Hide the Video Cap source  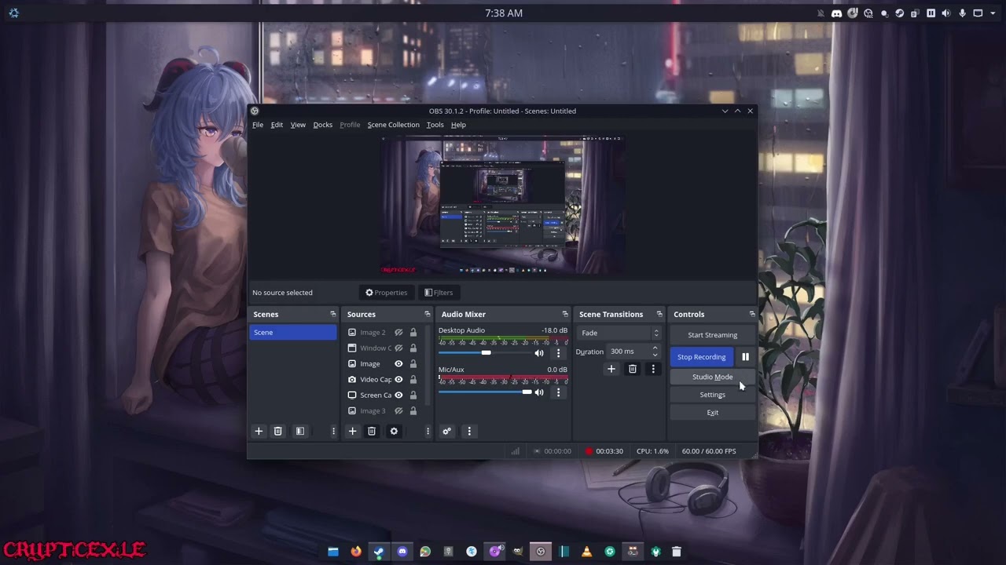(x=398, y=380)
